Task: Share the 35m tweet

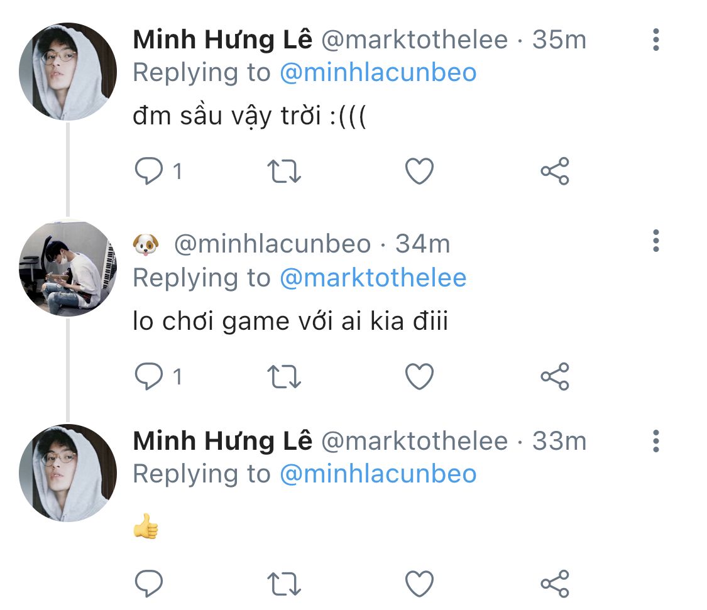Action: point(555,172)
